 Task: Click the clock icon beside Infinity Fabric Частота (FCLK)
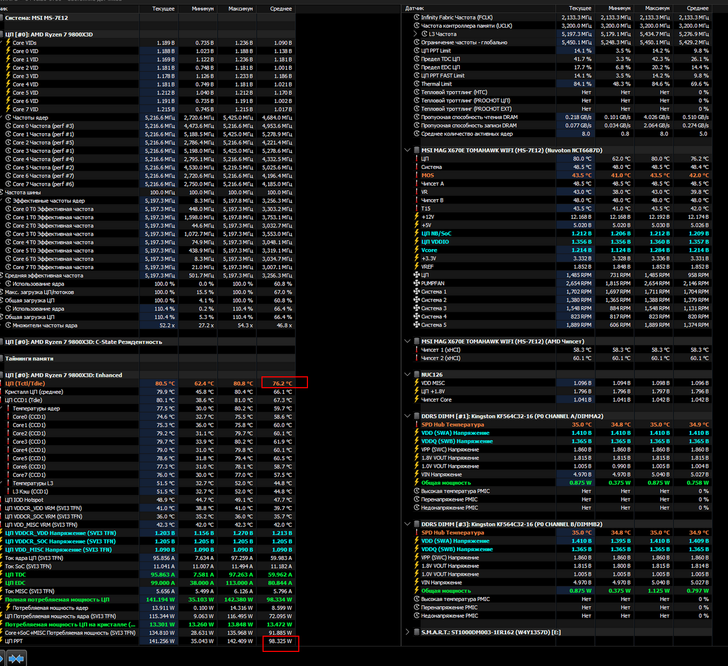(x=417, y=17)
